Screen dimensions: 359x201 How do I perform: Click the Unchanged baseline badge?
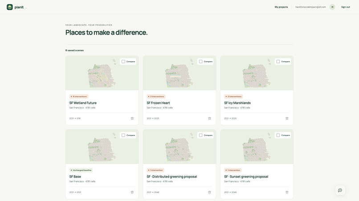81,170
